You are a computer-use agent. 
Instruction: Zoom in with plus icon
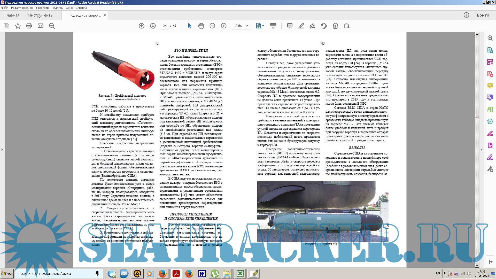(x=224, y=26)
